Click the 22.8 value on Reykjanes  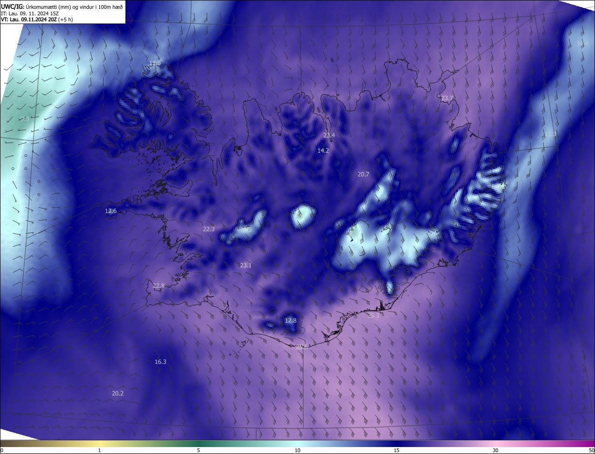pos(159,286)
